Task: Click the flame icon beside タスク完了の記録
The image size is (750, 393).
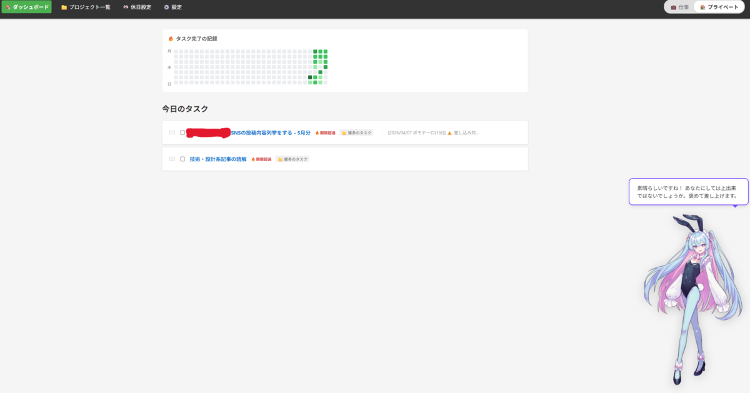Action: [171, 39]
